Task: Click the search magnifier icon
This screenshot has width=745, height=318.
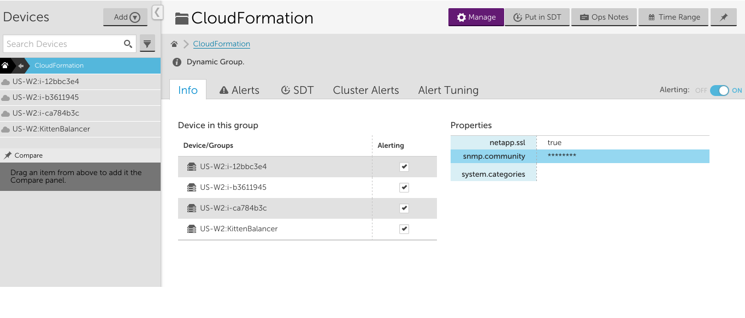Action: [x=128, y=44]
